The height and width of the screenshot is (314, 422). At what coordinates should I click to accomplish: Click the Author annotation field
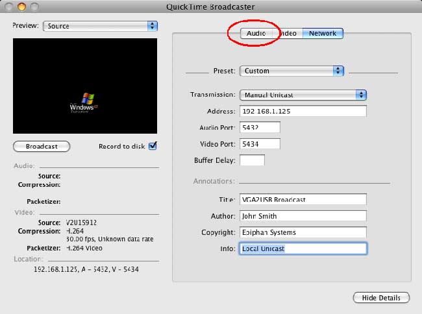coord(303,215)
